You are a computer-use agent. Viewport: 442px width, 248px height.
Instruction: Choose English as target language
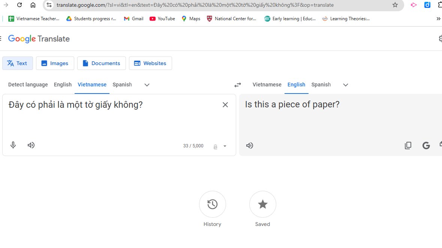[x=296, y=85]
